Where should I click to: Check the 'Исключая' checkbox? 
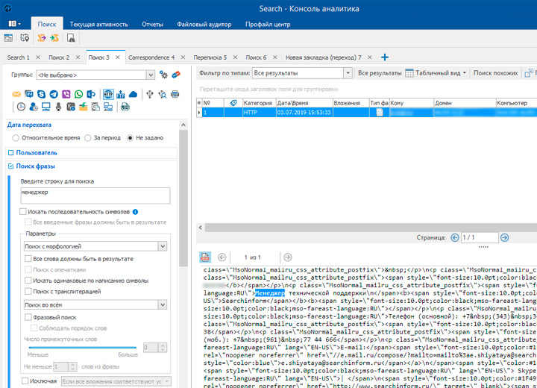[25, 381]
